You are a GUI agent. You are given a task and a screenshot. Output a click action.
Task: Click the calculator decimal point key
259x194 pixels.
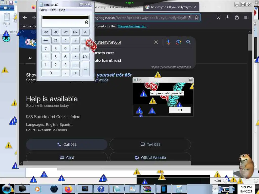(66, 73)
